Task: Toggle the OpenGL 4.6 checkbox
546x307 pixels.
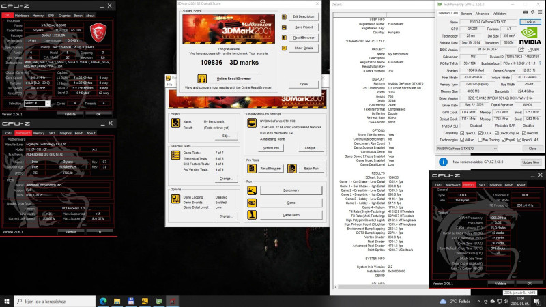Action: 519,140
